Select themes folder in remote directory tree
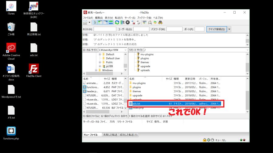 point(145,62)
